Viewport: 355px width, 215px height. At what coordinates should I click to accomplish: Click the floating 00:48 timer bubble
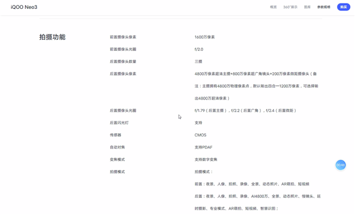tap(341, 165)
